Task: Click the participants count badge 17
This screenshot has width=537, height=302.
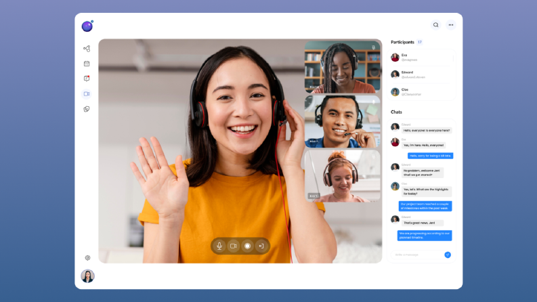Action: point(420,42)
